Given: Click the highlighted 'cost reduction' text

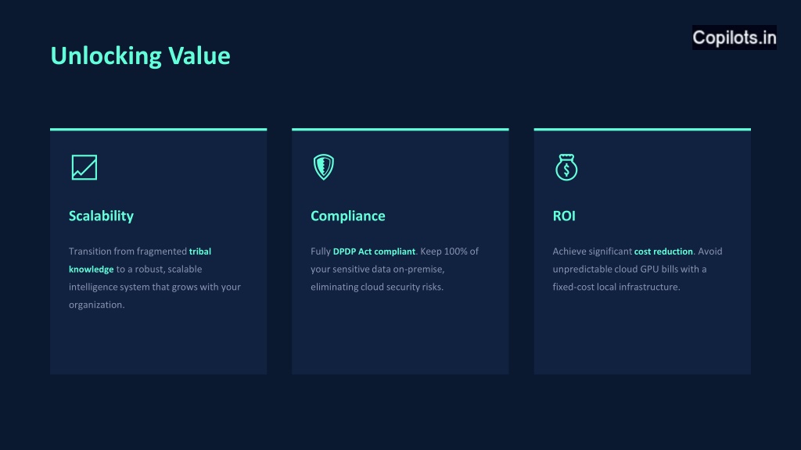Looking at the screenshot, I should (x=663, y=252).
